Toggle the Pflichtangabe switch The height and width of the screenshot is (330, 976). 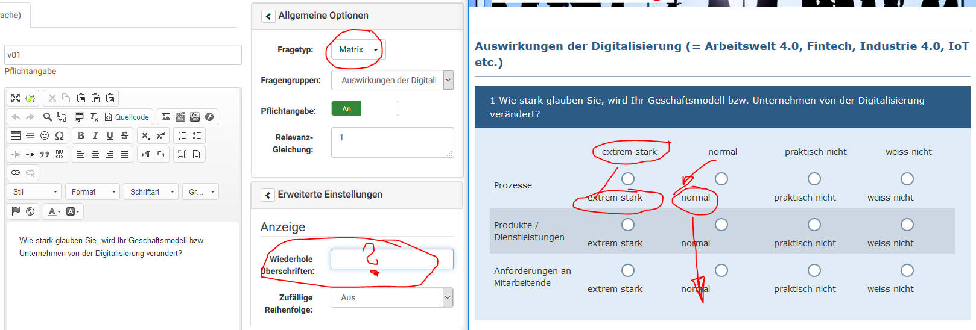pos(364,108)
